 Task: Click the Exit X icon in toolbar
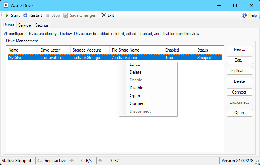coord(103,15)
